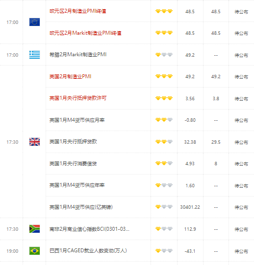Select the 17:00 time beside Greece flag

click(x=12, y=55)
